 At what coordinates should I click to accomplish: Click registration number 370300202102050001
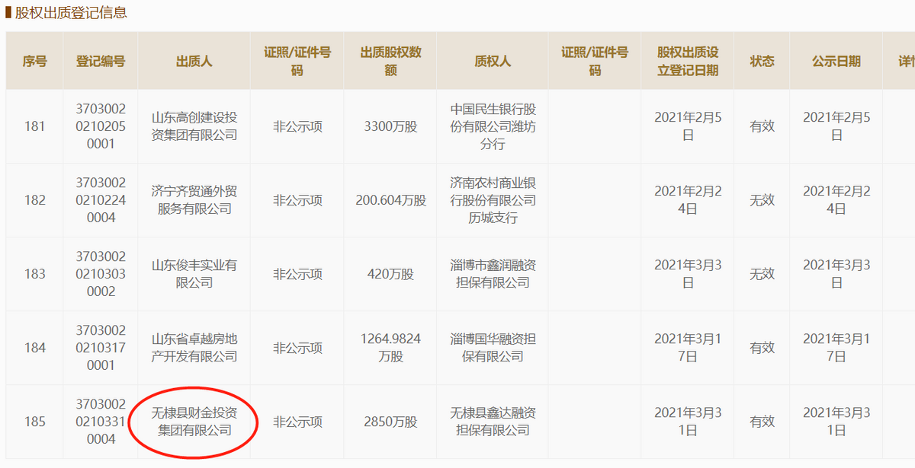tap(101, 126)
